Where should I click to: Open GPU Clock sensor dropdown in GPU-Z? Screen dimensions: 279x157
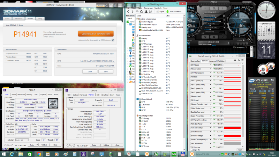click(x=211, y=65)
